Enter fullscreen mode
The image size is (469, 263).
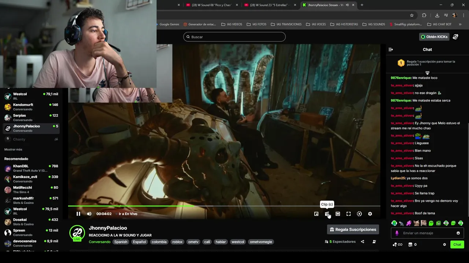click(348, 214)
